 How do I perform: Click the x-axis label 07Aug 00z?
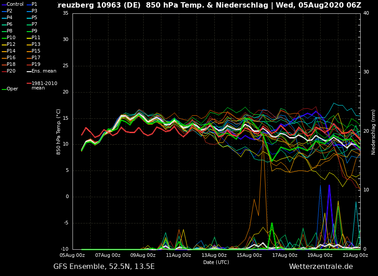(108, 255)
